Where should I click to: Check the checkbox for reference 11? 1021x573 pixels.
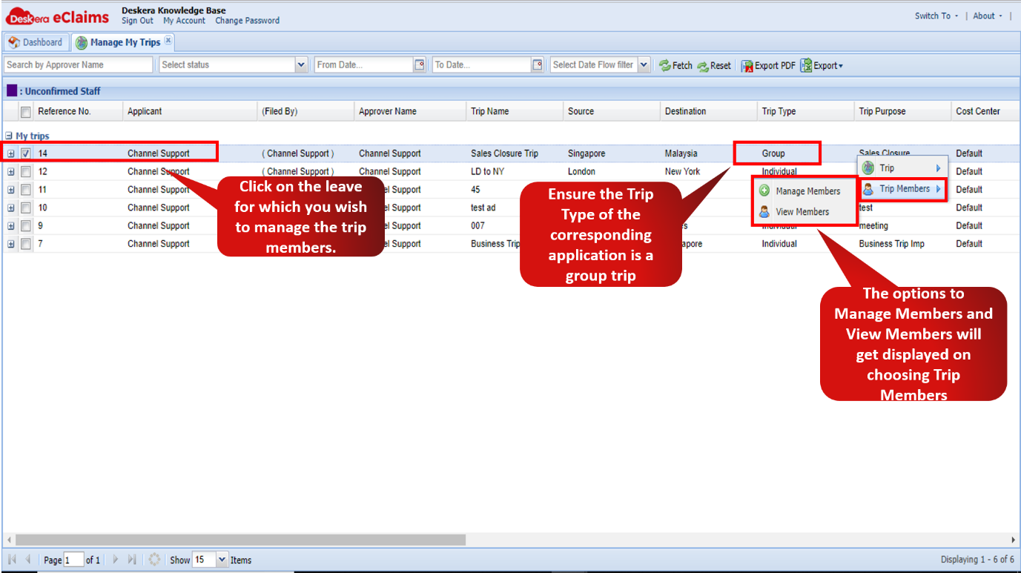(26, 190)
